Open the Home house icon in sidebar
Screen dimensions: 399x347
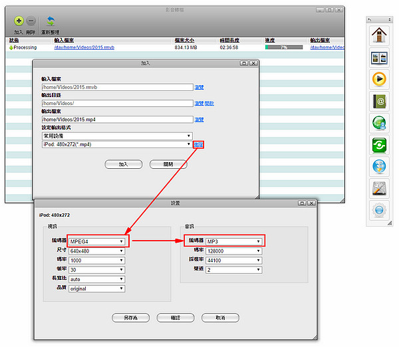(379, 35)
